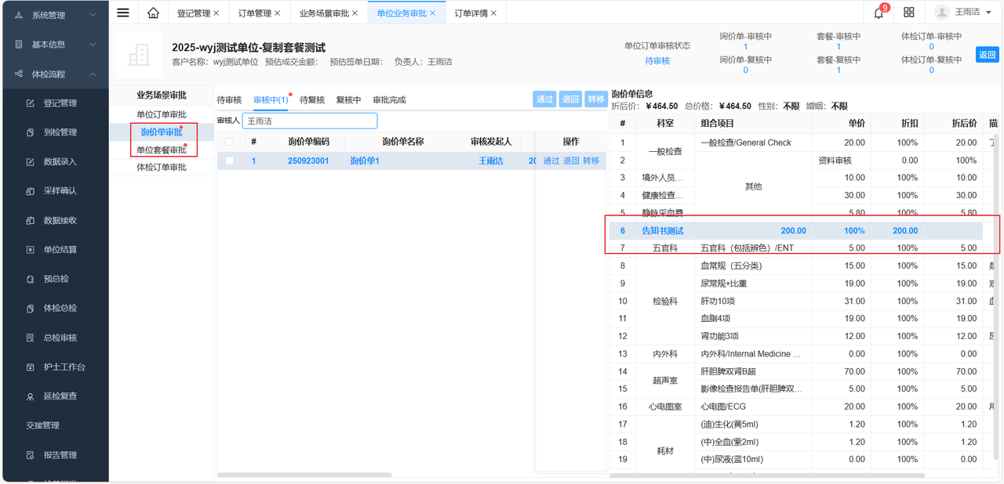Open the home page icon
This screenshot has width=1004, height=484.
coord(153,13)
